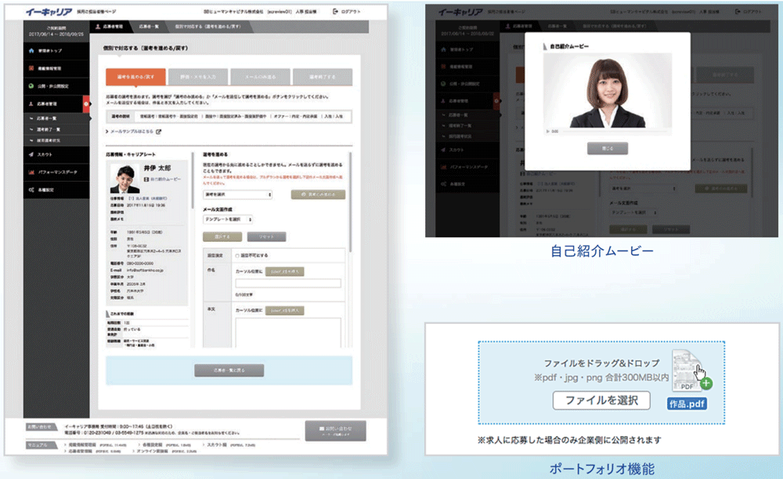
Task: Click the film icon beside 自己紹介ムービー link
Action: 146,180
